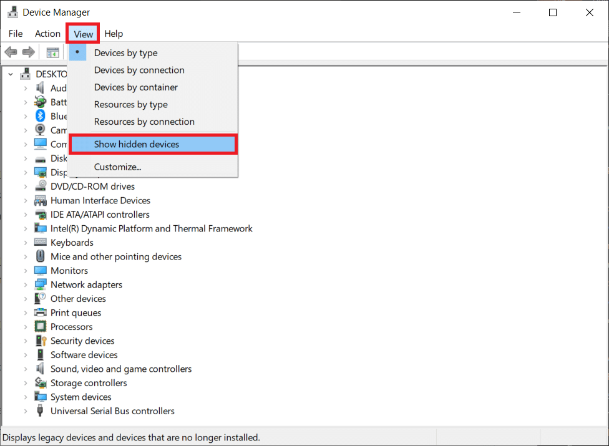Select Resources by connection in View menu
The width and height of the screenshot is (609, 446).
[x=144, y=122]
